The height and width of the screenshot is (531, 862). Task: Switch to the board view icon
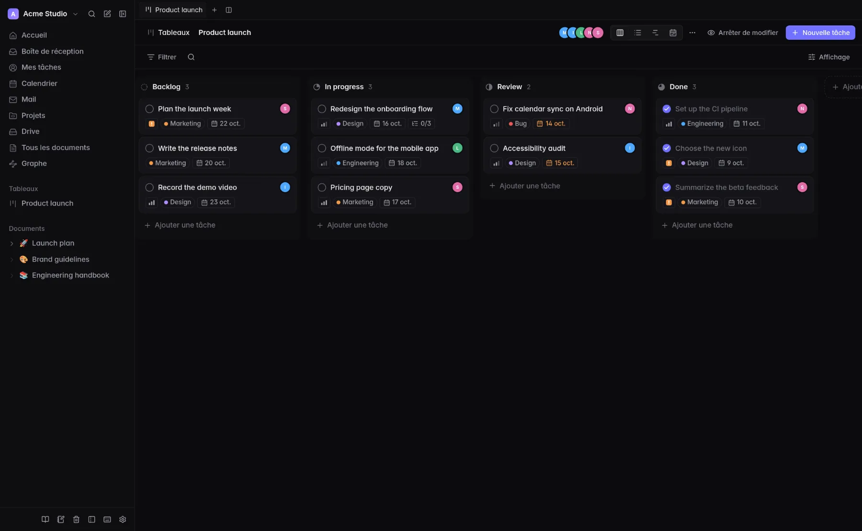pyautogui.click(x=620, y=33)
